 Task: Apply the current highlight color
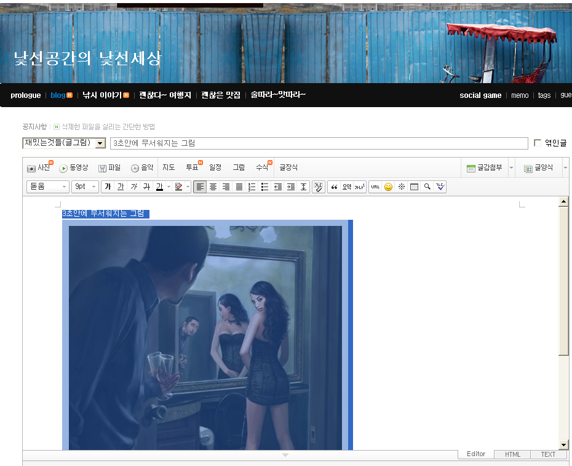click(178, 187)
